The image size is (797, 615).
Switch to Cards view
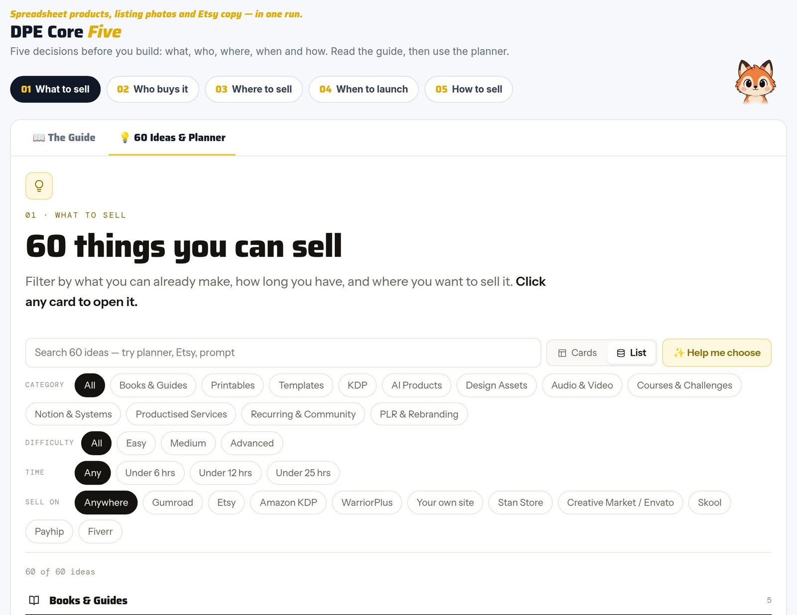click(x=577, y=353)
